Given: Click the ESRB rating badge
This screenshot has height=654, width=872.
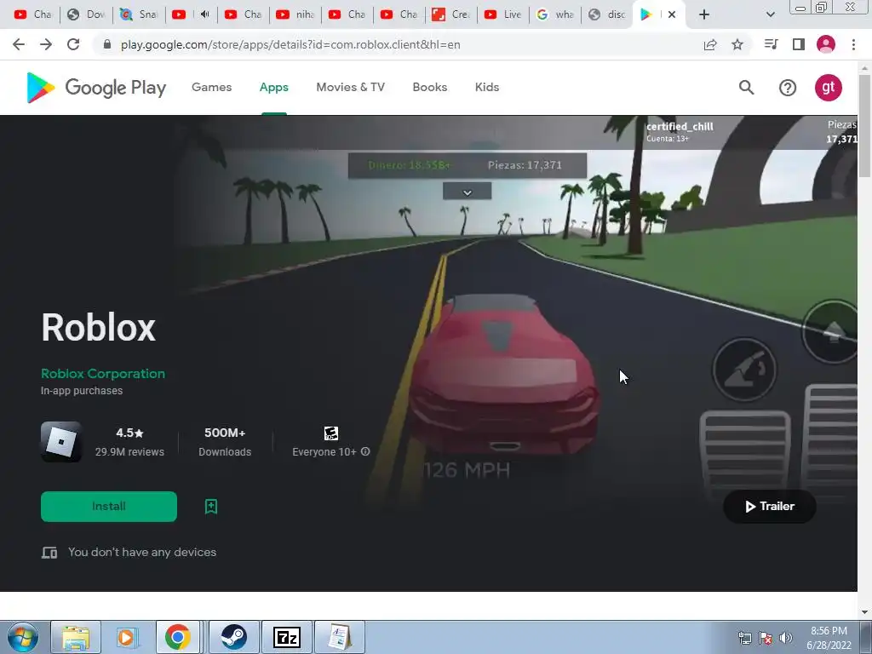Looking at the screenshot, I should coord(331,433).
